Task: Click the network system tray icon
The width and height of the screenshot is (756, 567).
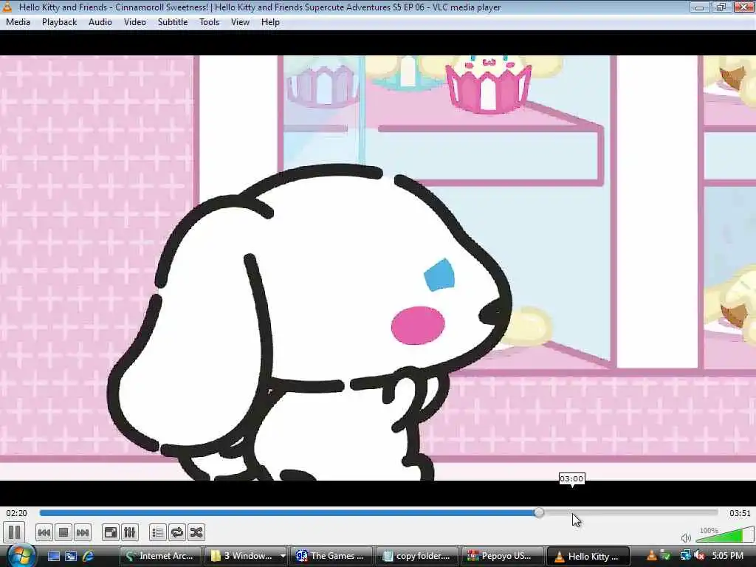Action: (685, 556)
